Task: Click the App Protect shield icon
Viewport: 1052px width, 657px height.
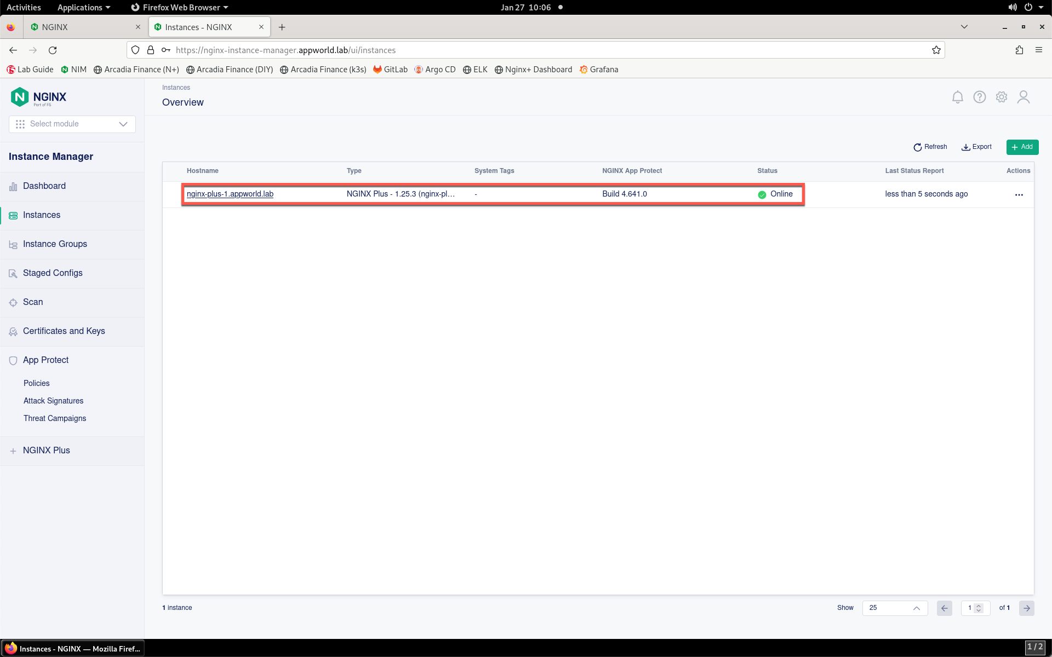Action: [x=13, y=360]
